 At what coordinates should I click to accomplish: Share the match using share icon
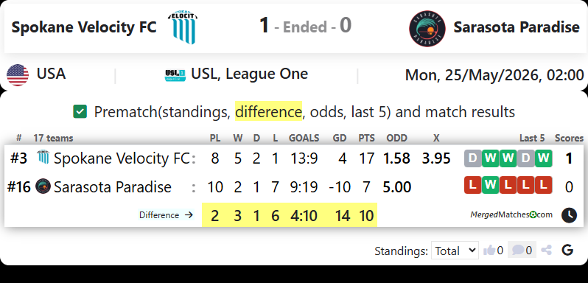point(547,250)
